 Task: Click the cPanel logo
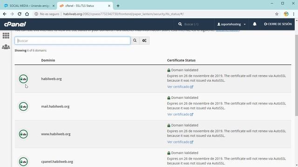[x=15, y=24]
